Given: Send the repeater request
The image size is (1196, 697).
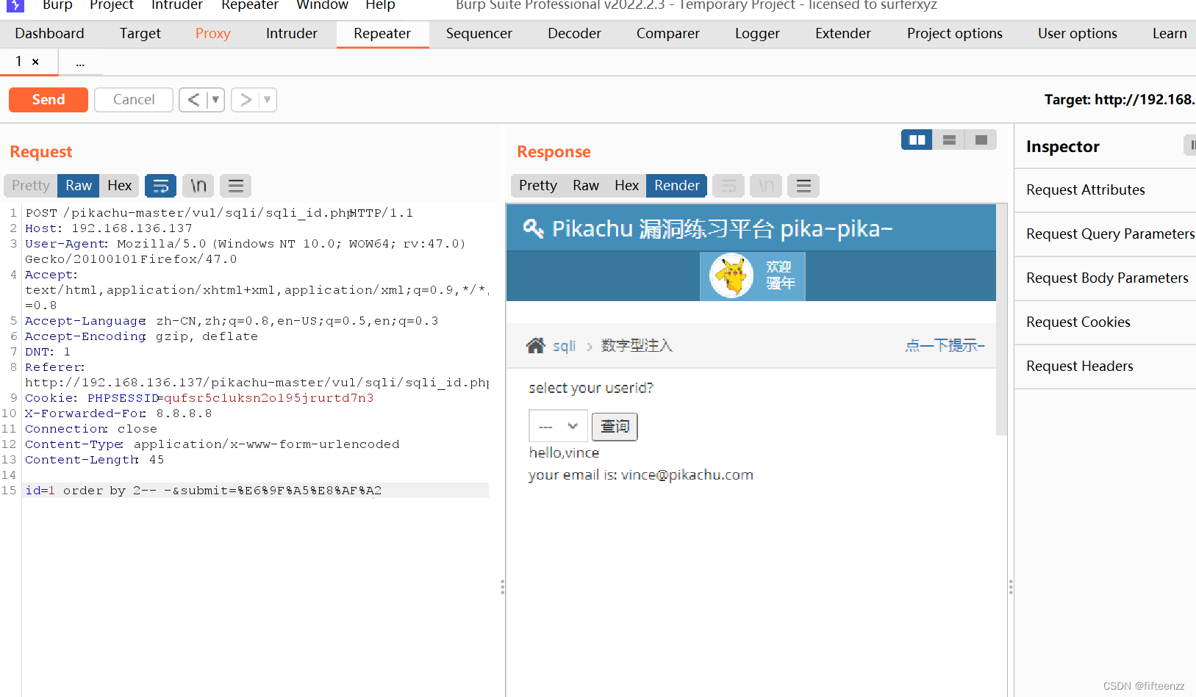Looking at the screenshot, I should 49,100.
